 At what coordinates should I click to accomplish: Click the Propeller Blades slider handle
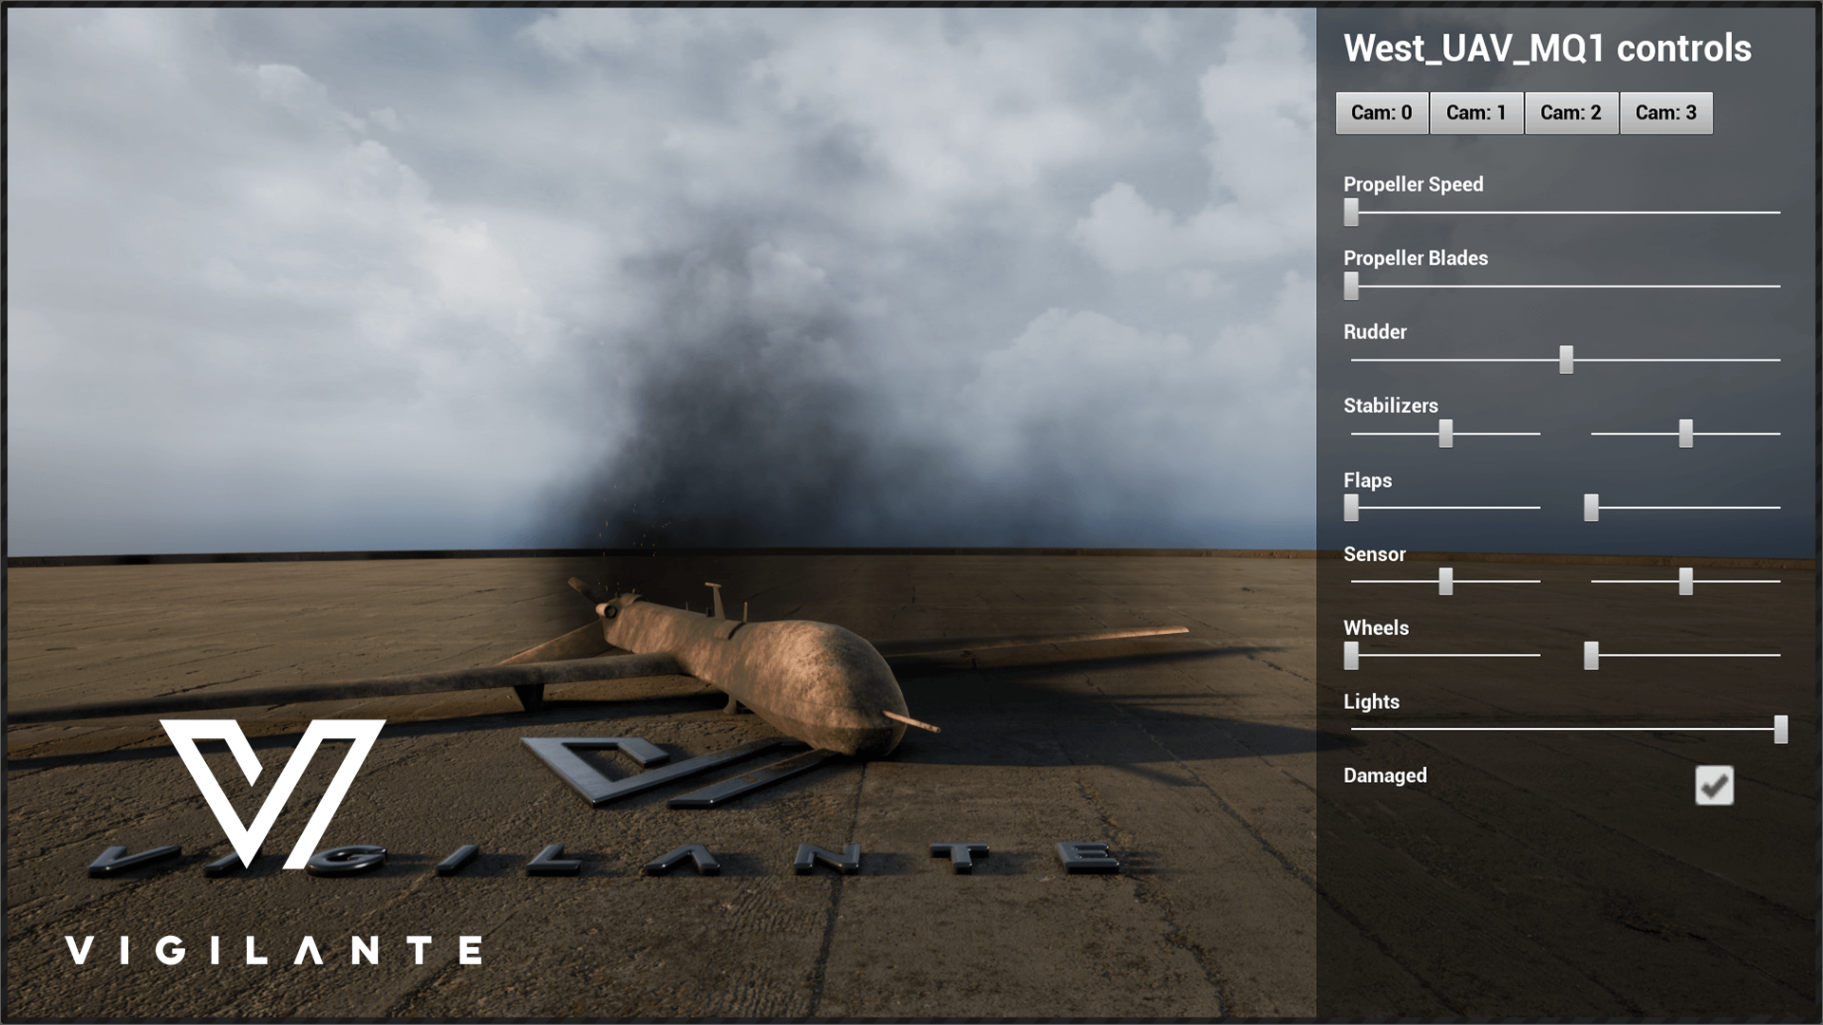click(x=1351, y=286)
